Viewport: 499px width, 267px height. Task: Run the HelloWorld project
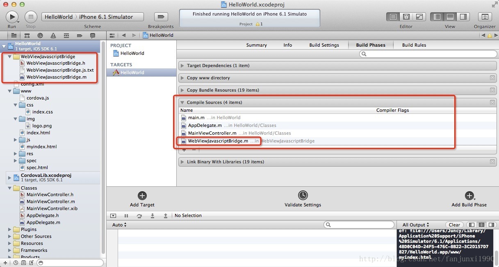[12, 17]
